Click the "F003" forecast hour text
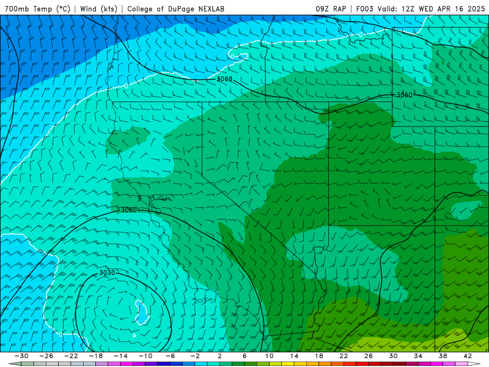This screenshot has height=367, width=489. (364, 9)
